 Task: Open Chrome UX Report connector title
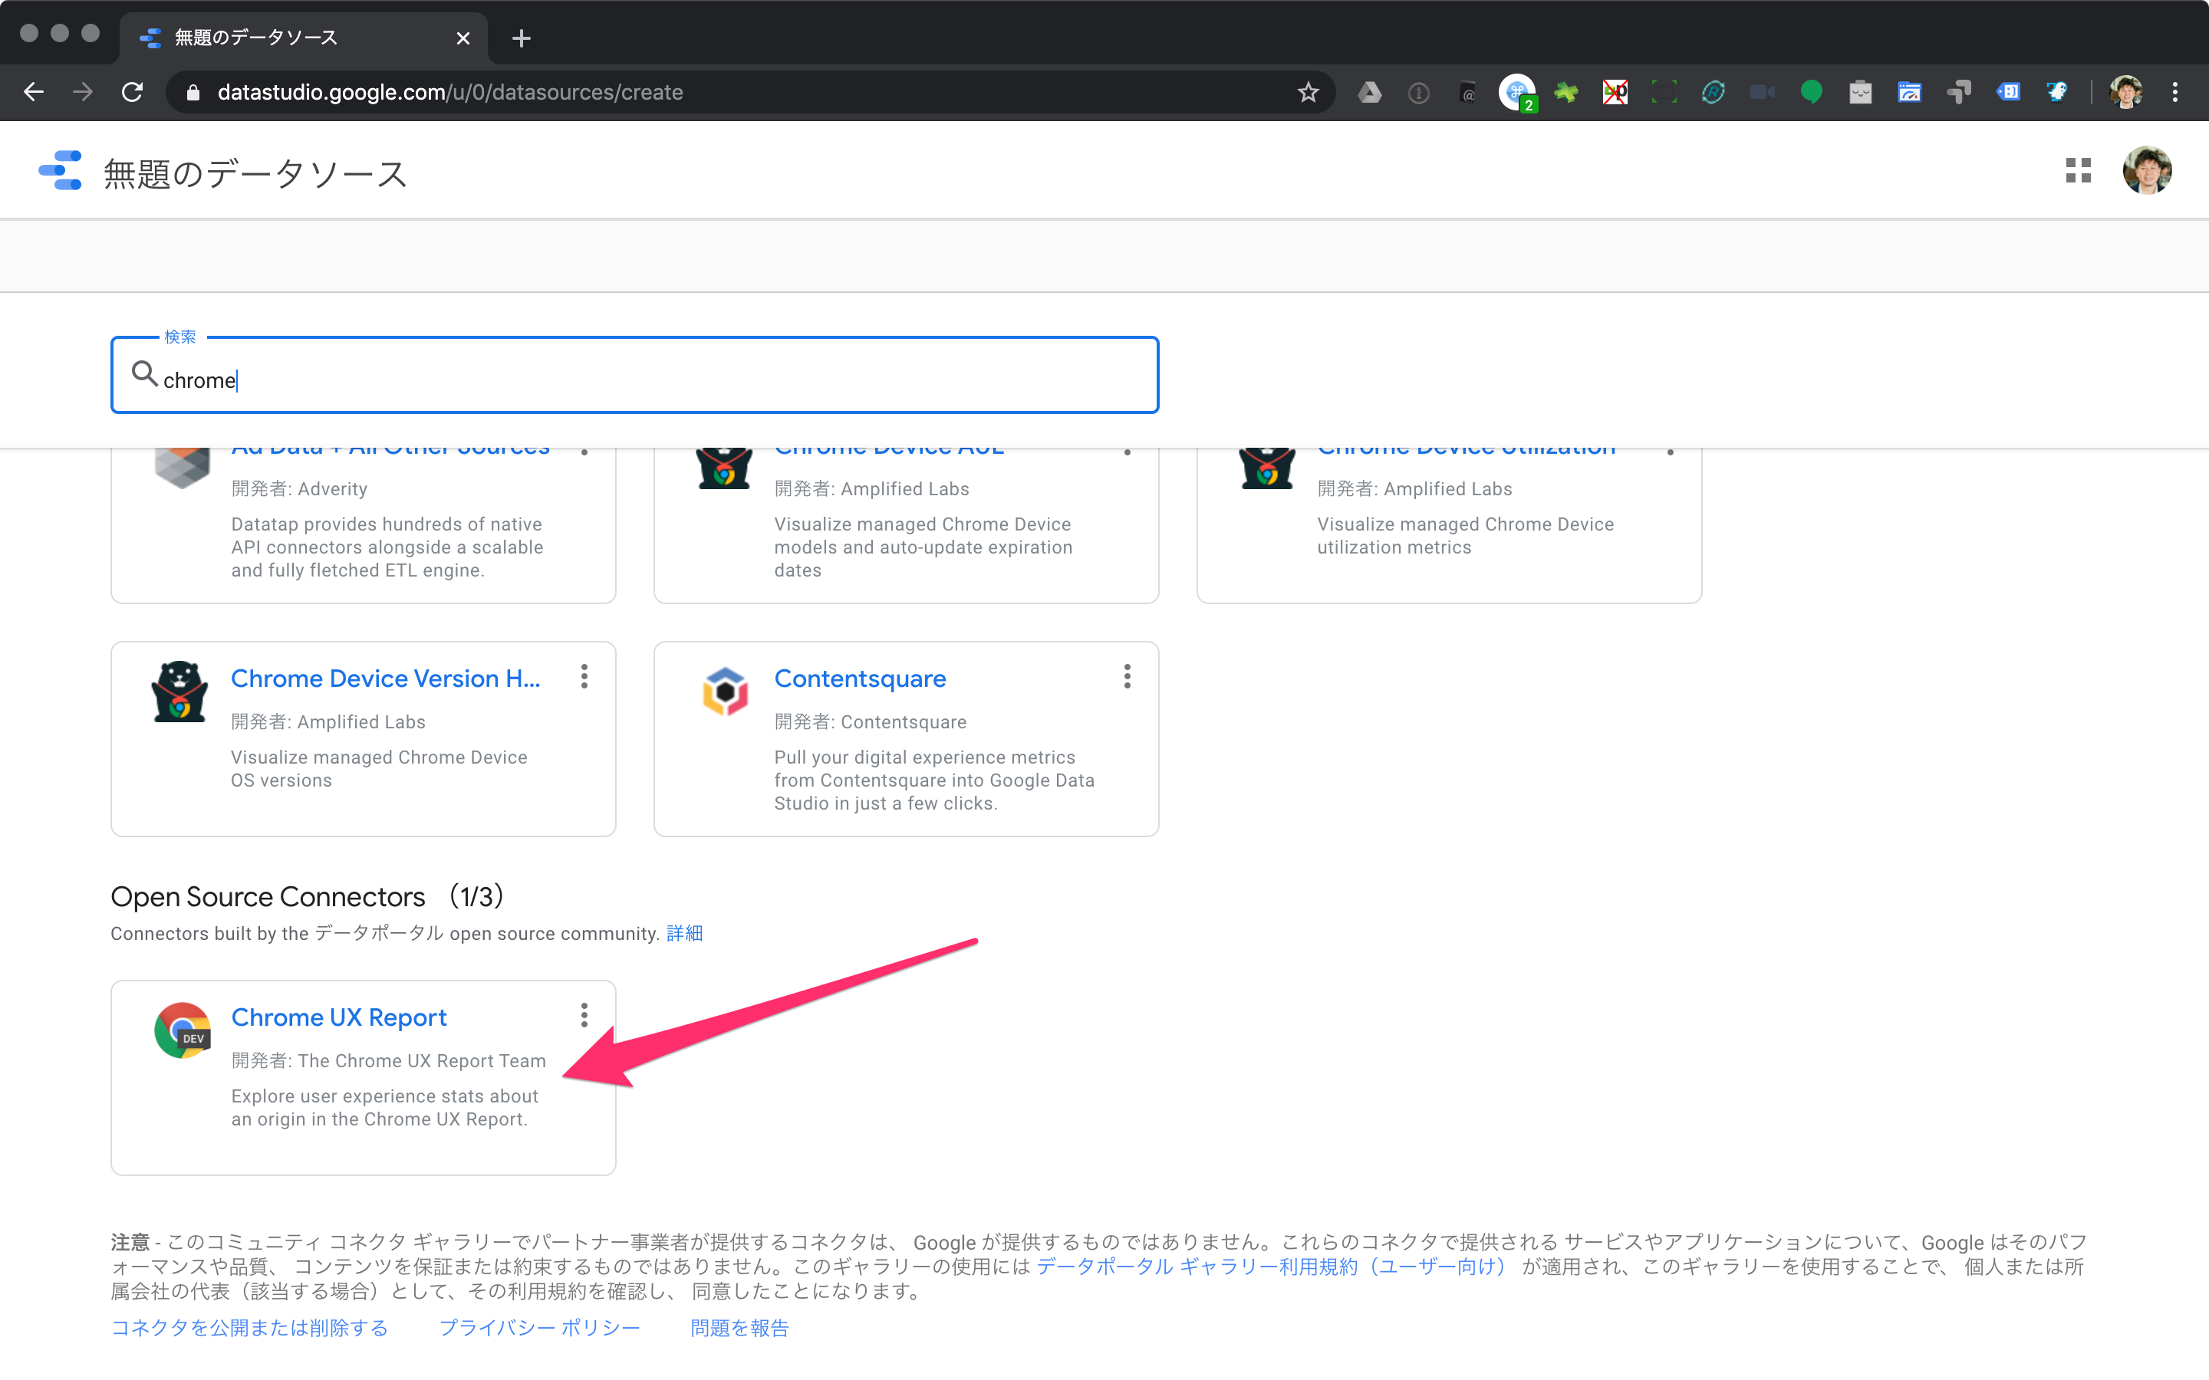[339, 1017]
